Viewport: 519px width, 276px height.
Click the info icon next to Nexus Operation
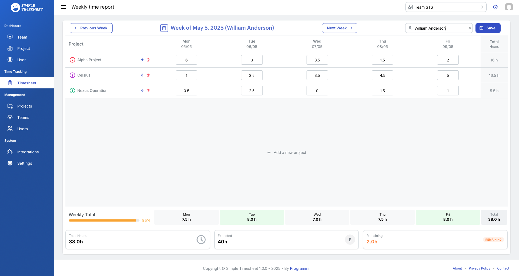click(x=72, y=91)
